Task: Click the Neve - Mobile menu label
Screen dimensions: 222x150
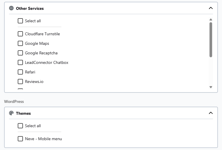Action: pyautogui.click(x=43, y=139)
